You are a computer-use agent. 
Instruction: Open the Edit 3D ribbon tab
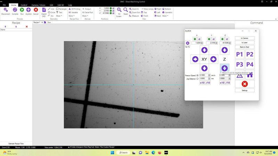[60, 5]
